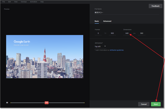Open the Overlays menu
This screenshot has height=109, width=165.
(x=24, y=2)
